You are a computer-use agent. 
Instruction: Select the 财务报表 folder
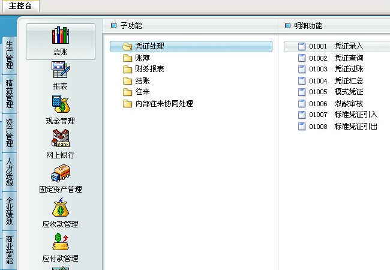tap(143, 69)
